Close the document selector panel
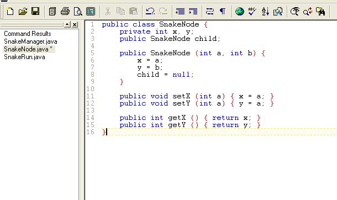The image size is (337, 200). [75, 24]
